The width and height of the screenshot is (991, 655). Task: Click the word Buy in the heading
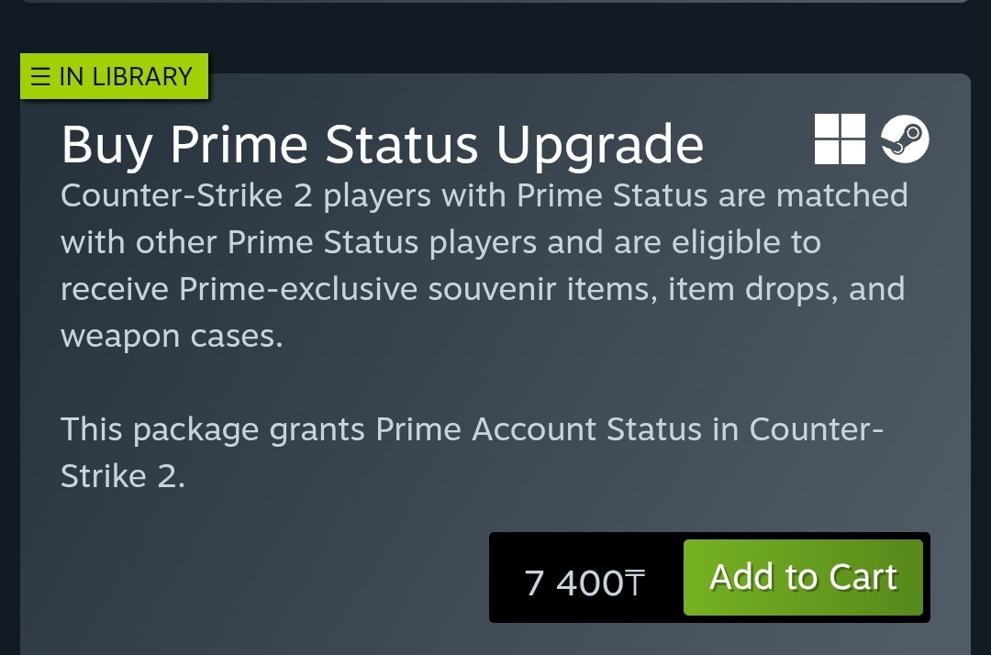(x=106, y=145)
